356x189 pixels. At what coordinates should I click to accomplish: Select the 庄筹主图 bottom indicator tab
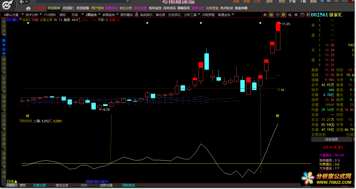(39, 185)
